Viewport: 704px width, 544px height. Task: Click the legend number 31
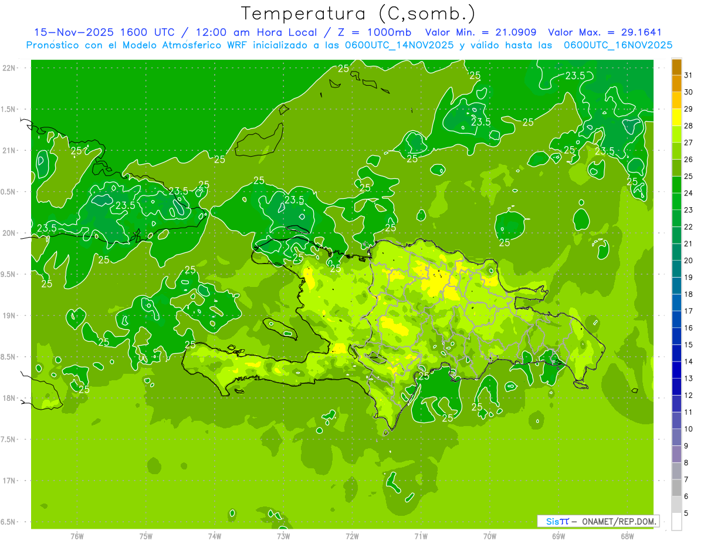pyautogui.click(x=689, y=75)
